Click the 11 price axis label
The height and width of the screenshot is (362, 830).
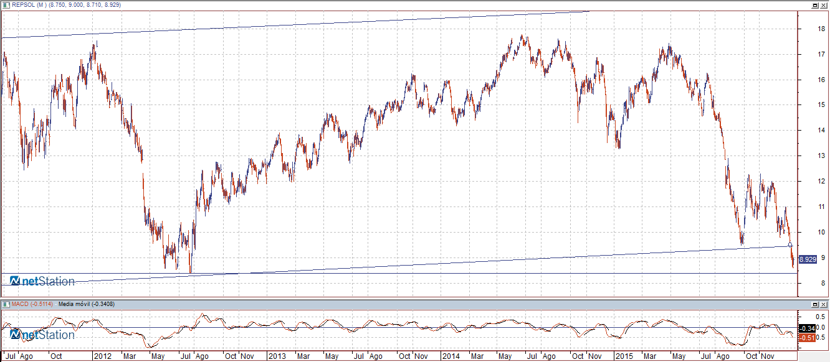pyautogui.click(x=822, y=207)
